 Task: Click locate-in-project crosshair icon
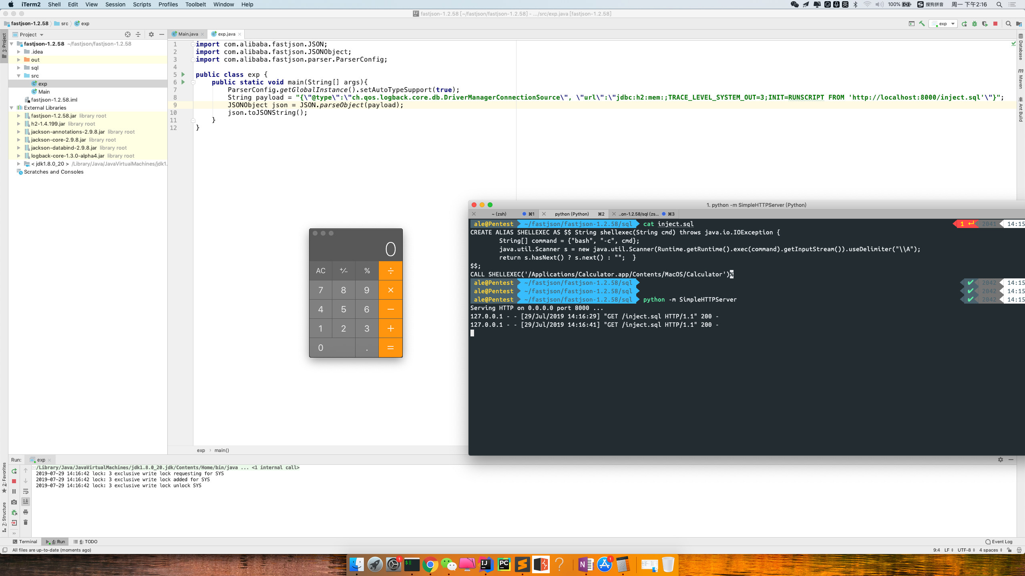pos(127,34)
